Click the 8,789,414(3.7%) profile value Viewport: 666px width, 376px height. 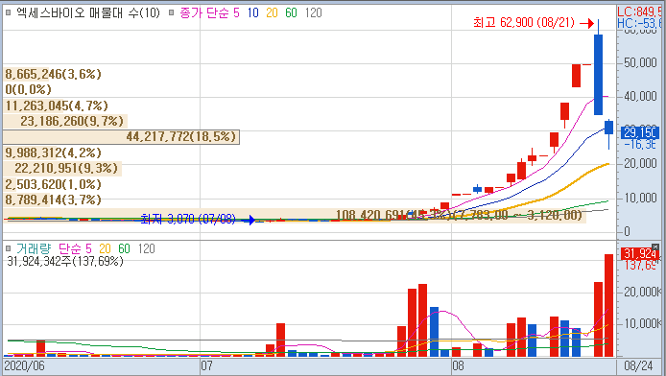click(53, 200)
